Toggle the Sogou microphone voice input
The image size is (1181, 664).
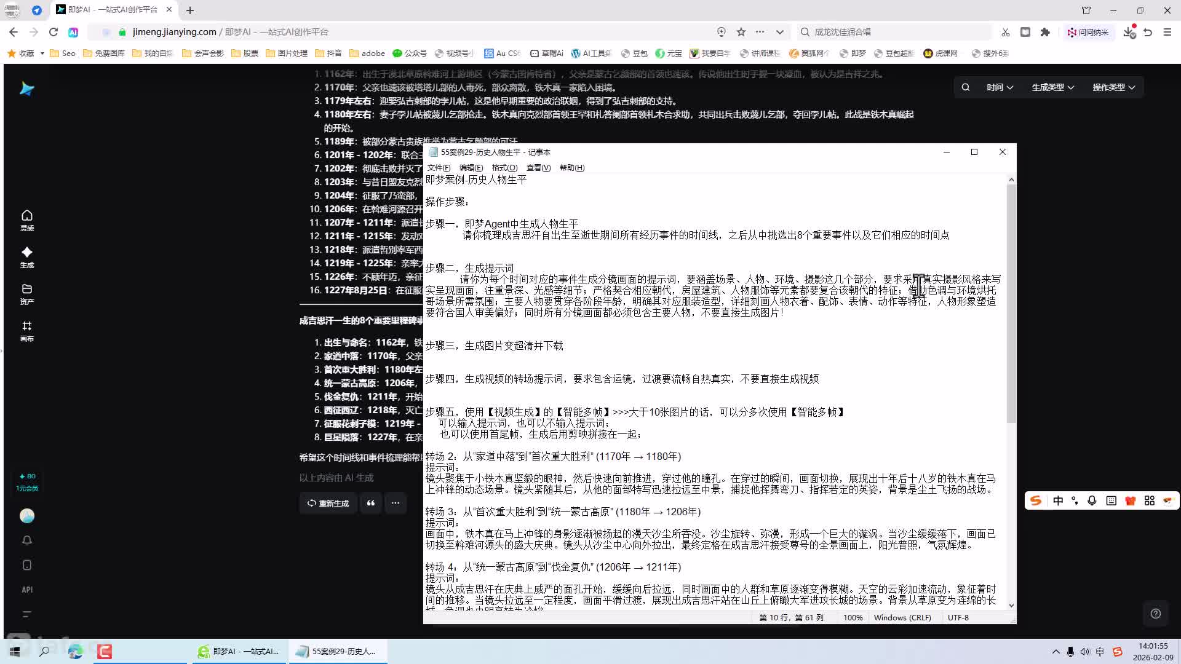click(x=1092, y=500)
